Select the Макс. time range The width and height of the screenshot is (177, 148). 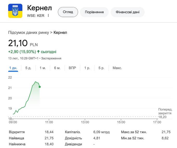(117, 68)
